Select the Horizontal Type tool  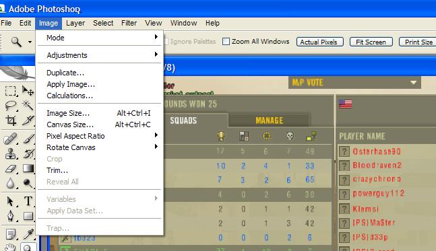coord(28,201)
